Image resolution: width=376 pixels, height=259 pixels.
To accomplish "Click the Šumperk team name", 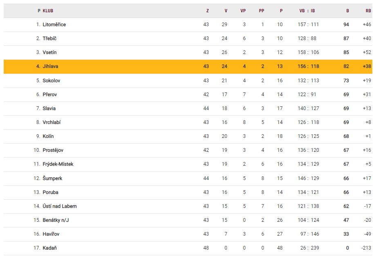I will tap(52, 178).
